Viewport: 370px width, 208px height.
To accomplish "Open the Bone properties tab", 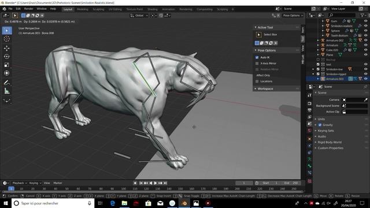I will [x=310, y=166].
